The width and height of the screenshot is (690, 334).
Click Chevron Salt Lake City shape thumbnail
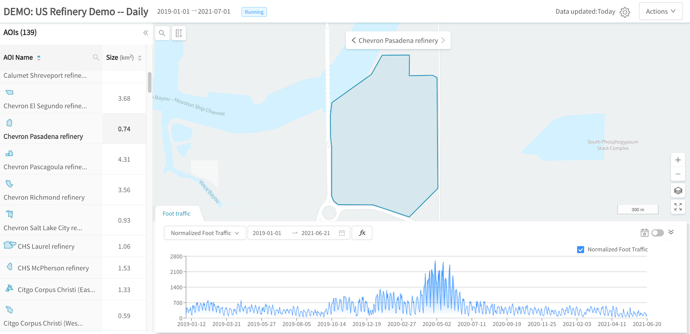coord(10,214)
